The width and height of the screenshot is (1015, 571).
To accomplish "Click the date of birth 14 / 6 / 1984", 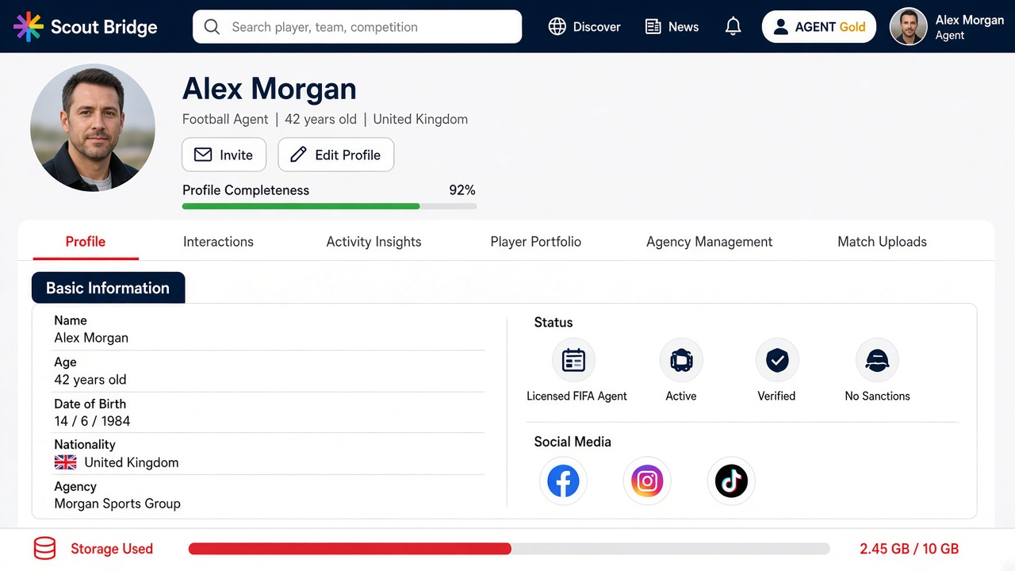I will (92, 421).
